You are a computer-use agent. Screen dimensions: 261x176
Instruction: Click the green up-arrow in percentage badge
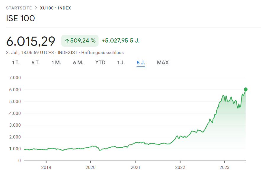coord(67,41)
